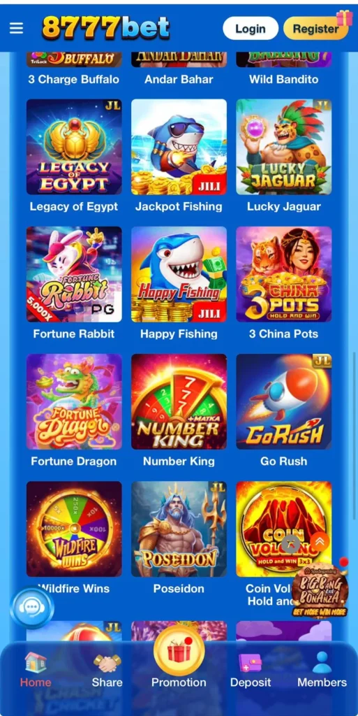This screenshot has width=358, height=716.
Task: Open the Promotion gift icon
Action: [x=179, y=650]
